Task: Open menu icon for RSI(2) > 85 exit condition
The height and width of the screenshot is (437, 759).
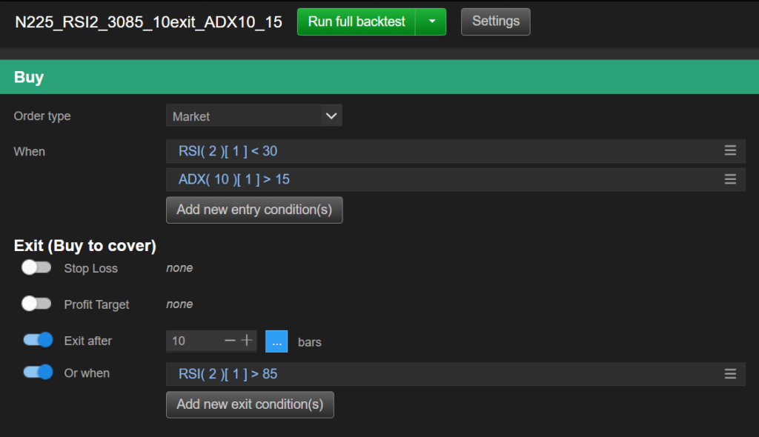Action: pos(730,374)
